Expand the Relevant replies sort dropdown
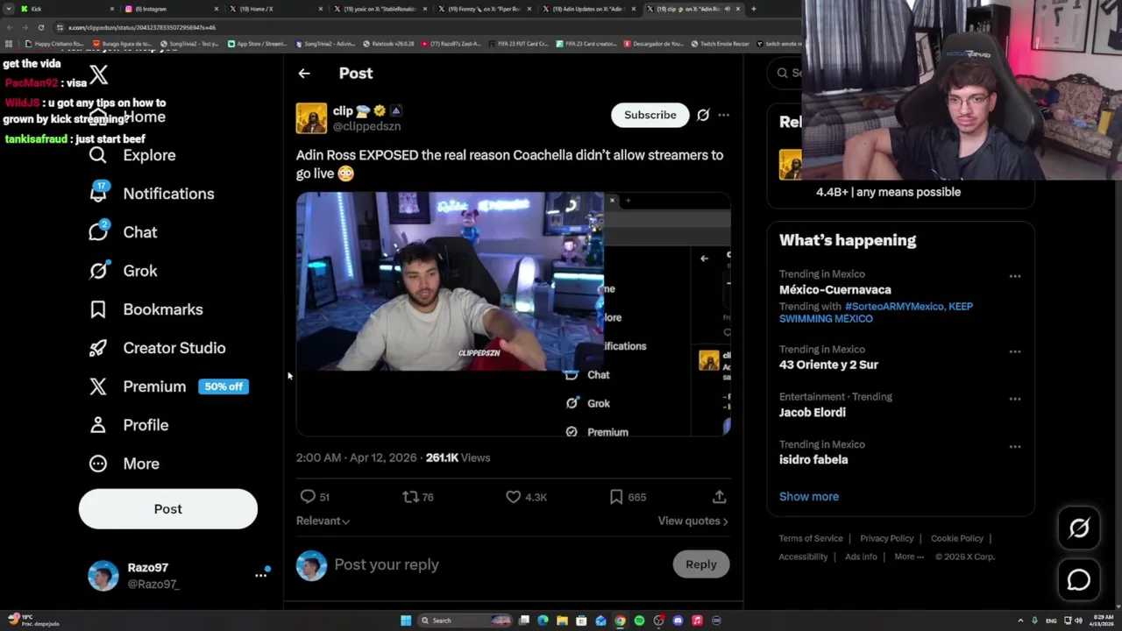This screenshot has width=1122, height=631. tap(323, 521)
